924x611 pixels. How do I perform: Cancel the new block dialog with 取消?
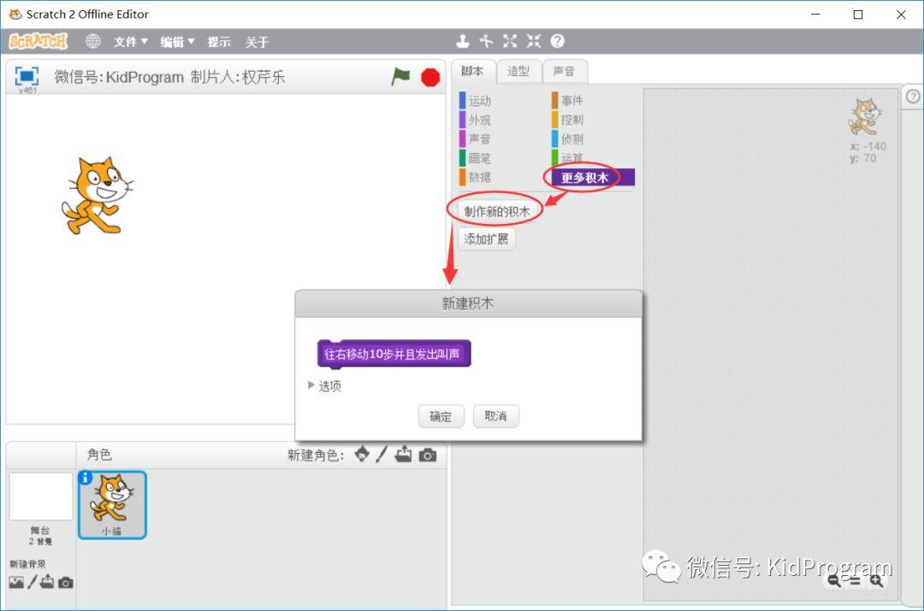(x=495, y=416)
